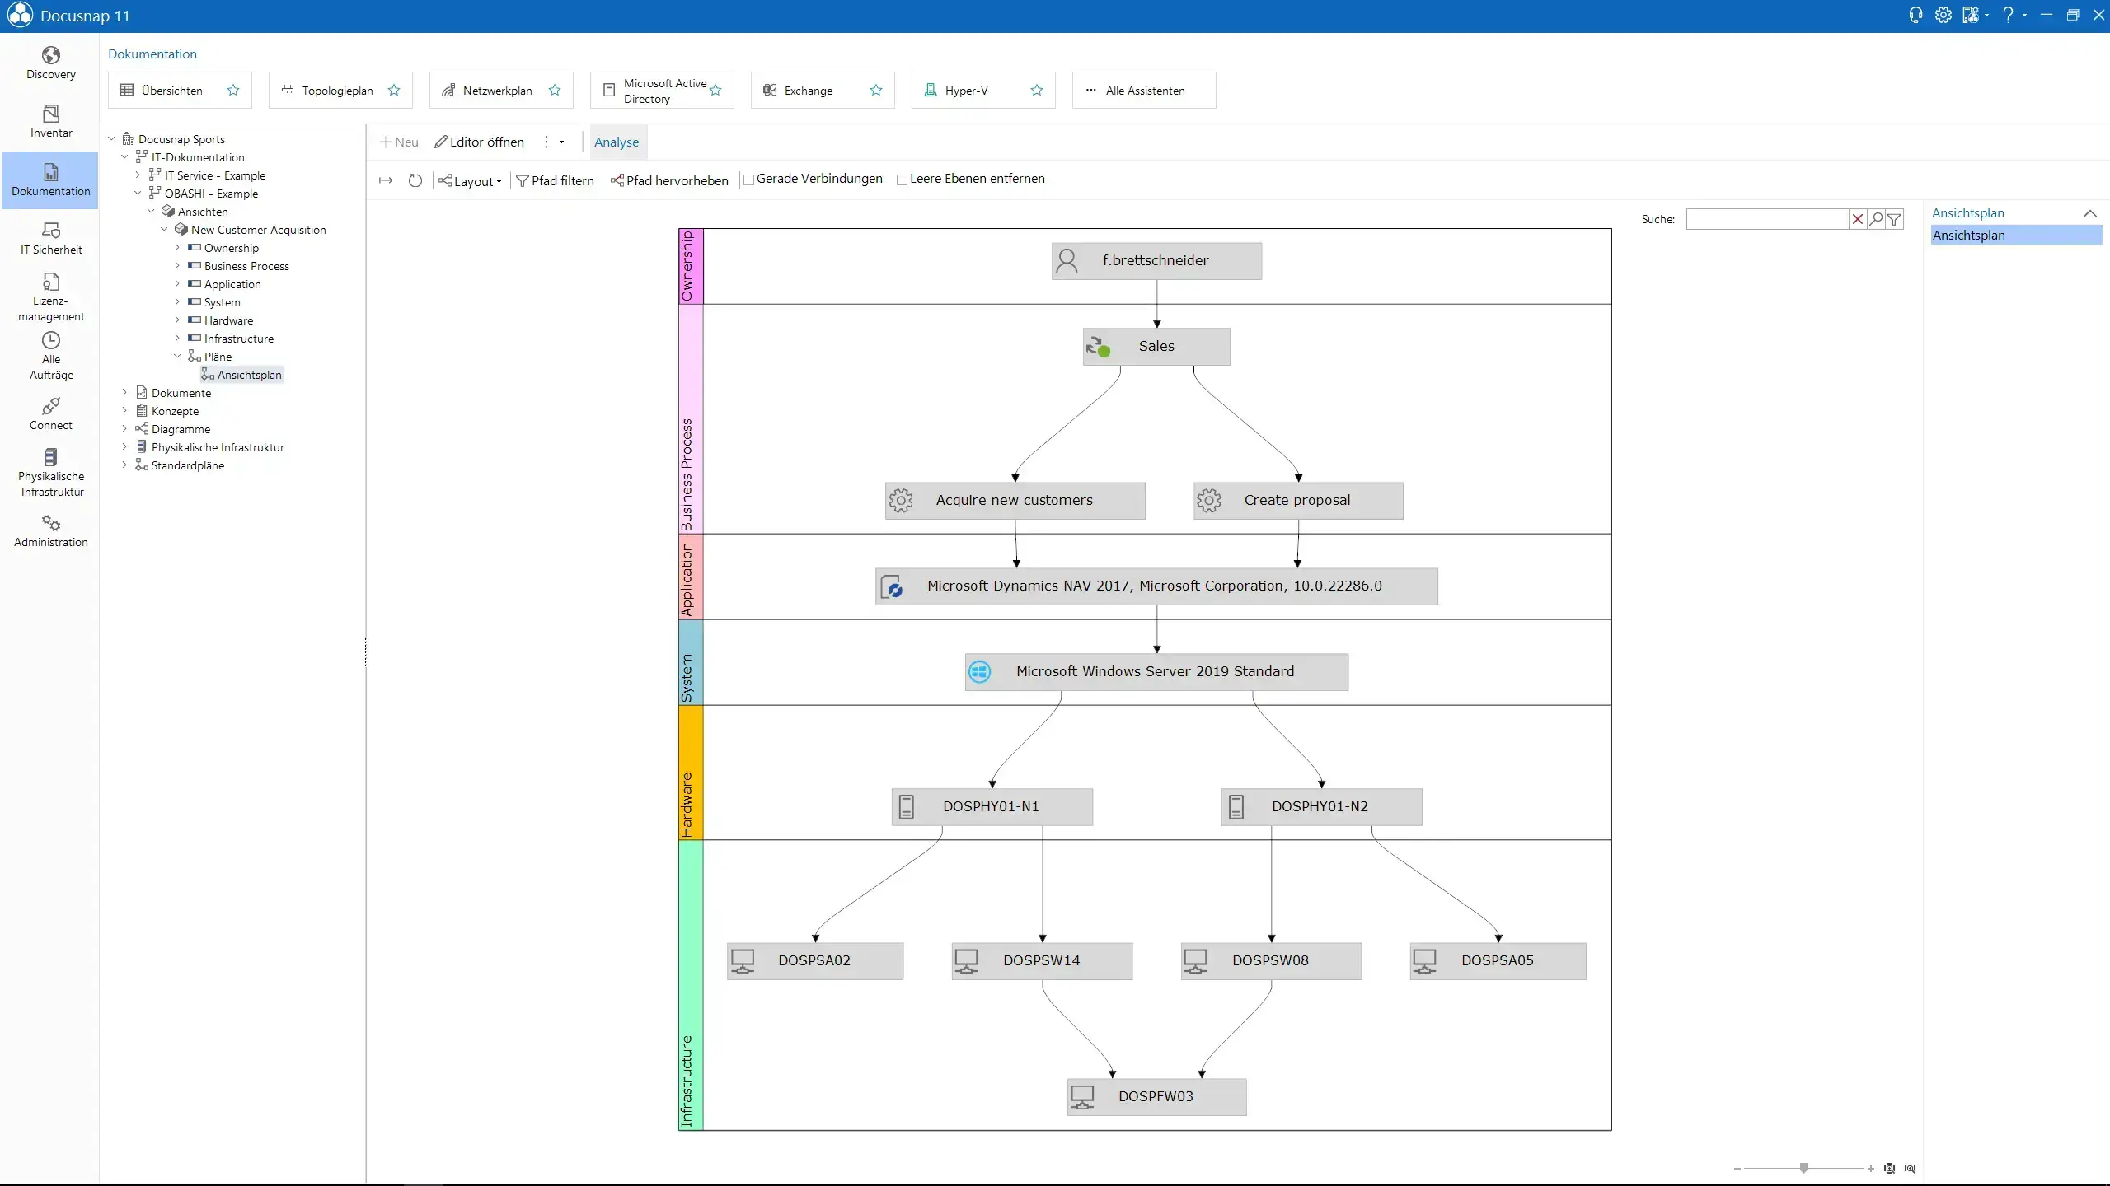The image size is (2110, 1186).
Task: Open the Layout dropdown
Action: tap(470, 181)
